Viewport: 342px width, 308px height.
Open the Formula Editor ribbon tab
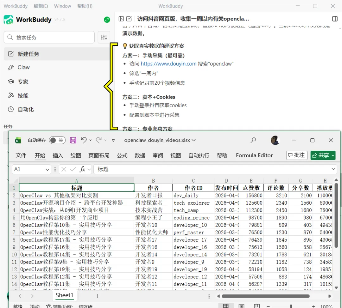[x=254, y=155]
